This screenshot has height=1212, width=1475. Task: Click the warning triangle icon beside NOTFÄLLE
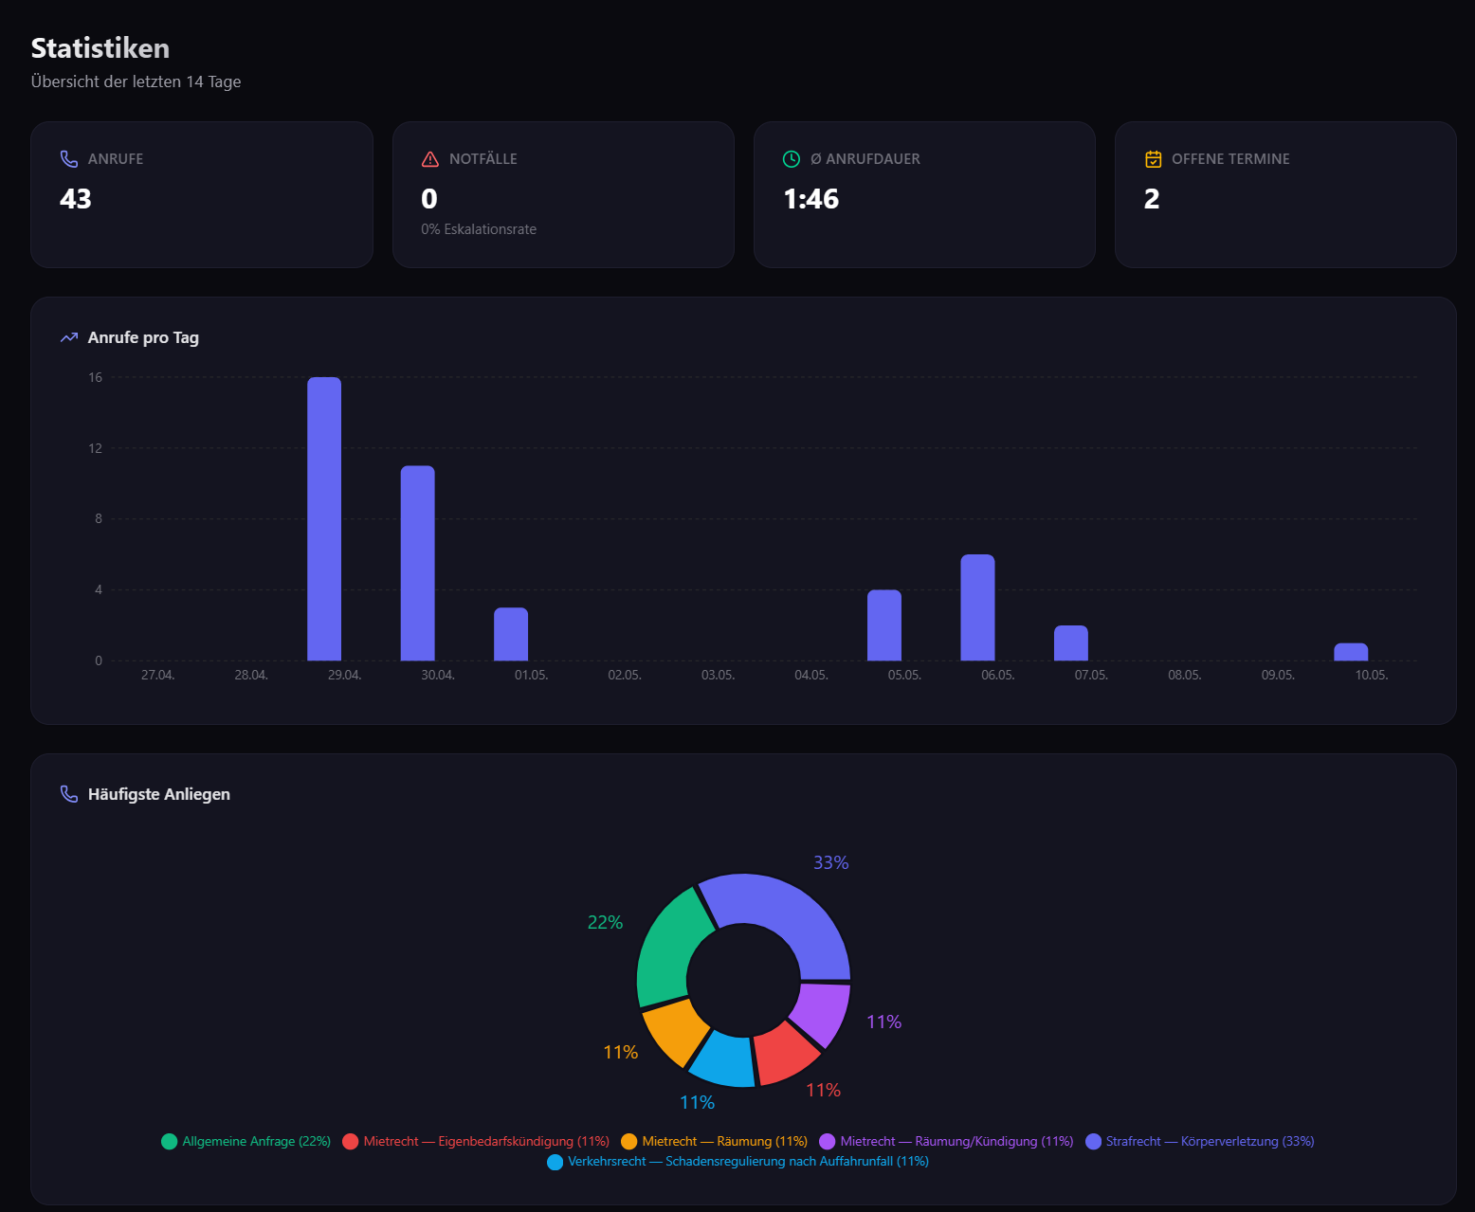click(x=430, y=159)
